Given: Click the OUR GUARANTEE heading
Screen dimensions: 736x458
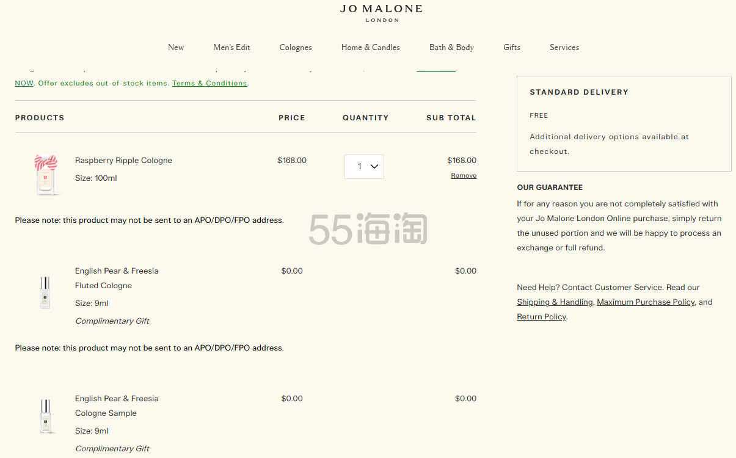Looking at the screenshot, I should (550, 187).
